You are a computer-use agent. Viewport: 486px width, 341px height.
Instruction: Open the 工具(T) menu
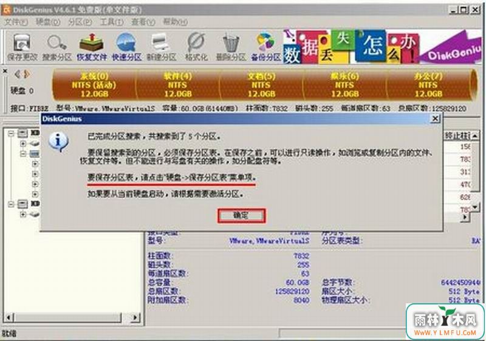112,22
